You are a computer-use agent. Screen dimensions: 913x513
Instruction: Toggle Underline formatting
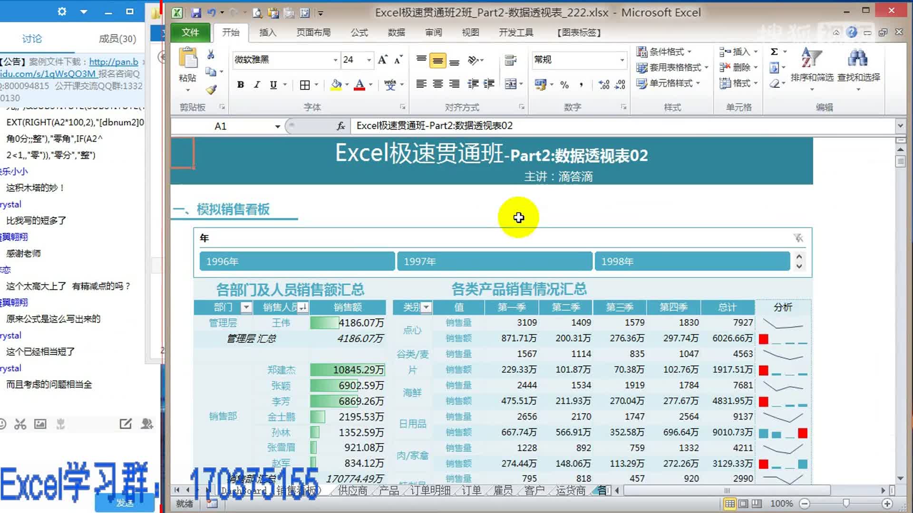(273, 85)
